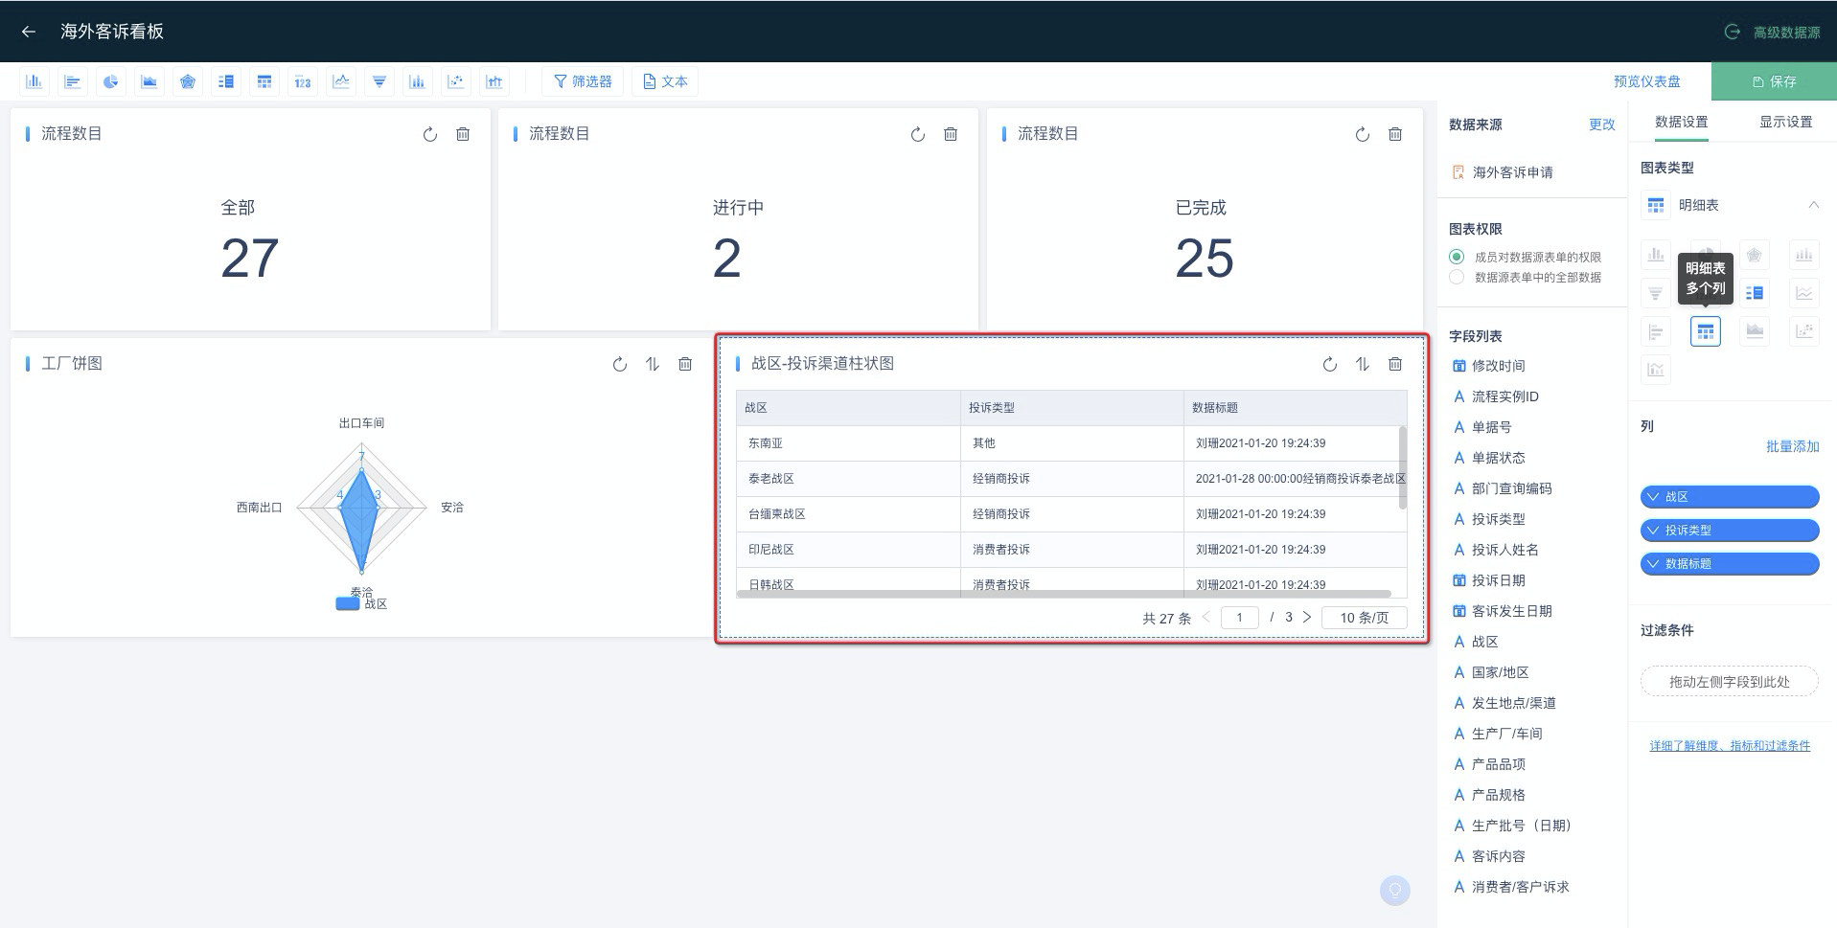Image resolution: width=1837 pixels, height=928 pixels.
Task: Click 更改 to change data source
Action: (1602, 124)
